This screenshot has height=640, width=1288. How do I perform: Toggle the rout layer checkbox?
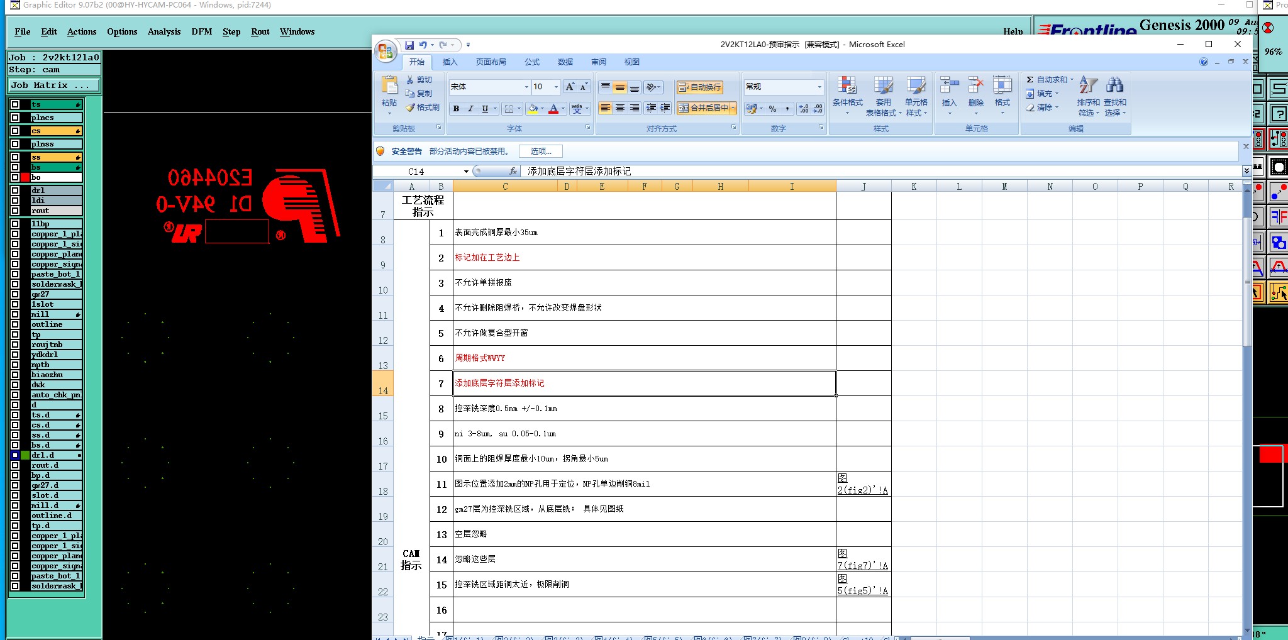pyautogui.click(x=15, y=211)
